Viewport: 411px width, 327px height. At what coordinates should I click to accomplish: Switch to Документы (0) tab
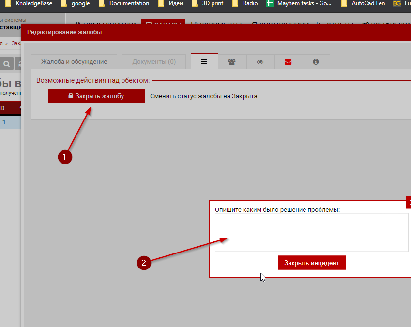[154, 62]
